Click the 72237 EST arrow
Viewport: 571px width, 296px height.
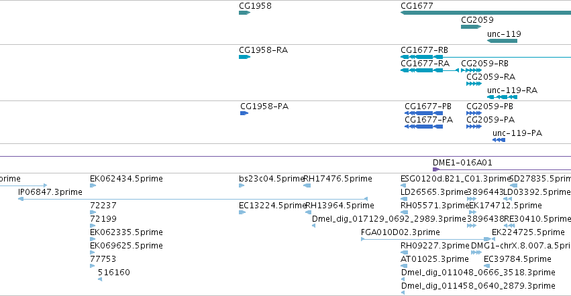coord(93,212)
